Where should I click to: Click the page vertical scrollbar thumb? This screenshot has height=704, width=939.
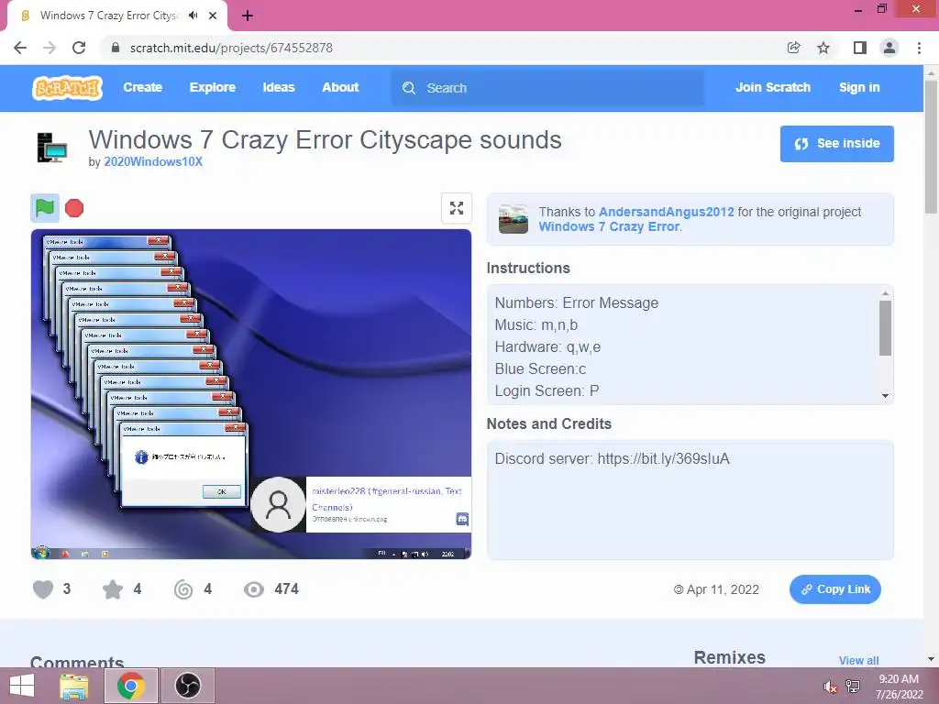[931, 147]
